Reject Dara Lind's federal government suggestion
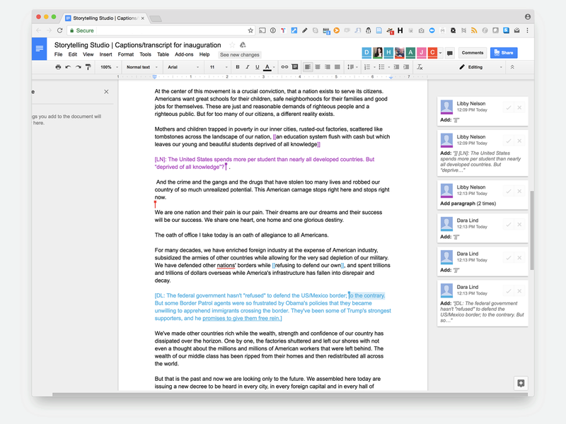This screenshot has height=424, width=566. pyautogui.click(x=519, y=291)
